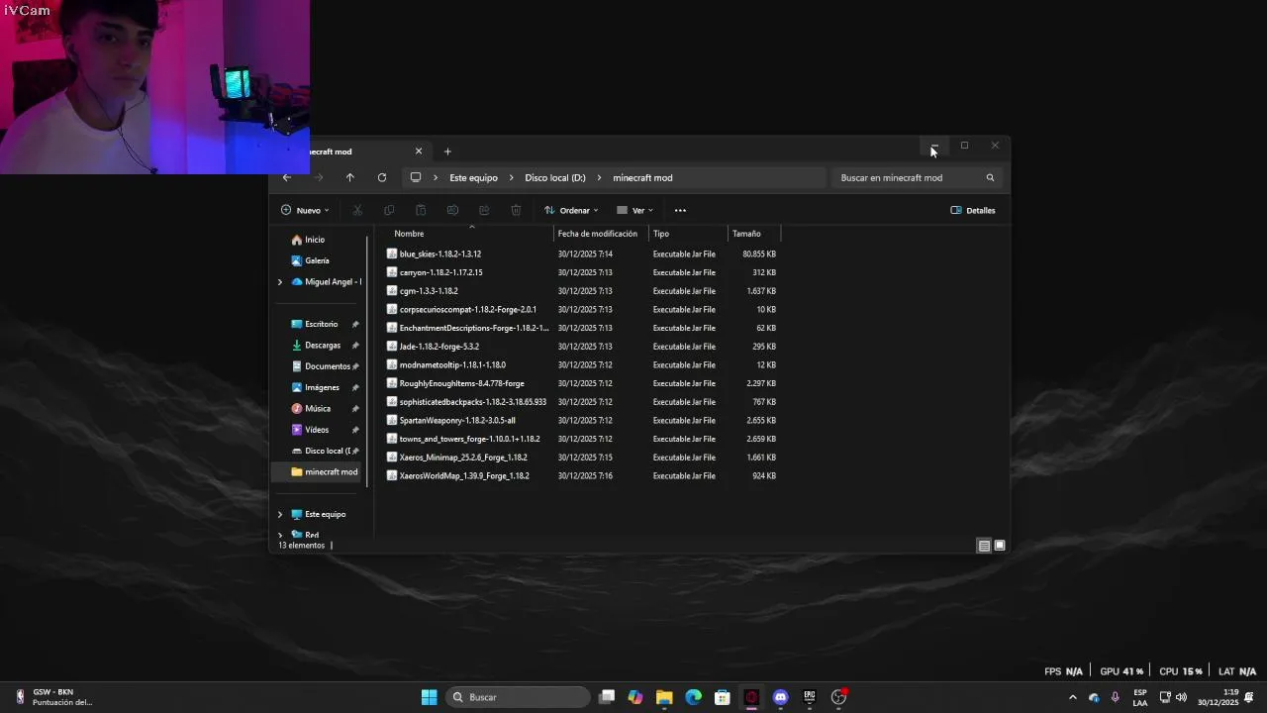Viewport: 1267px width, 713px height.
Task: Toggle the Detalles details pane
Action: point(973,210)
